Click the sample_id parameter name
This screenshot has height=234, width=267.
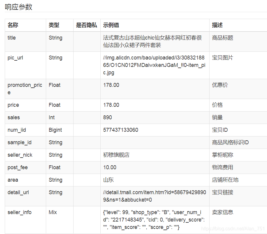click(20, 142)
